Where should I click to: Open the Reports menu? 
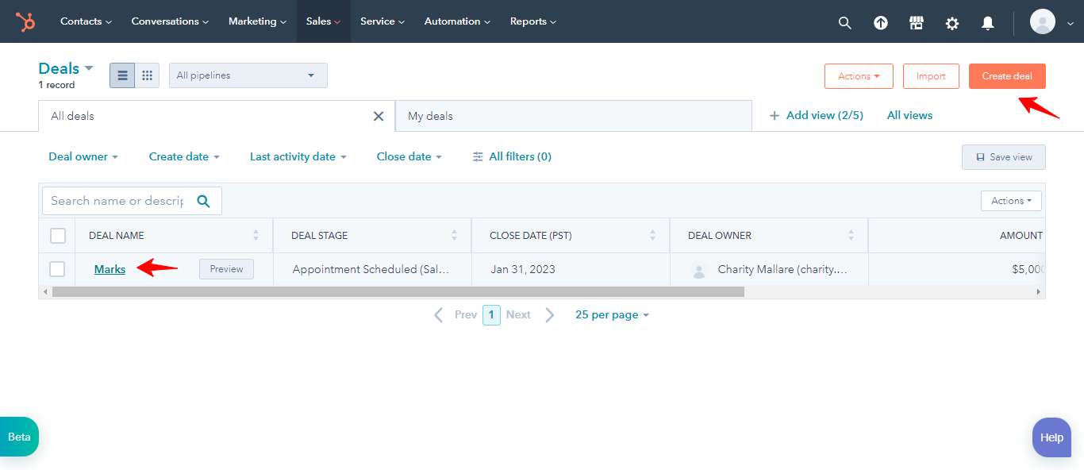[x=533, y=21]
